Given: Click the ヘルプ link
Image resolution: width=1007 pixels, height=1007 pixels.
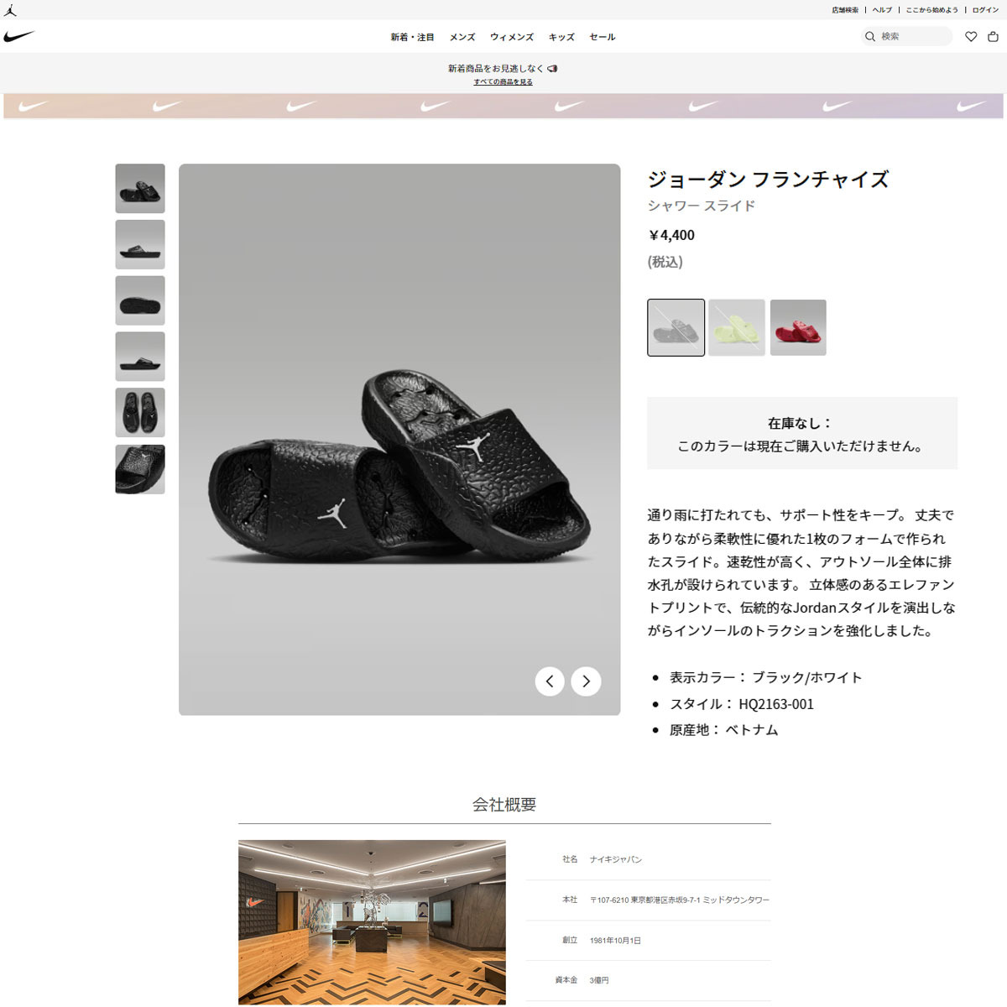Looking at the screenshot, I should coord(882,10).
